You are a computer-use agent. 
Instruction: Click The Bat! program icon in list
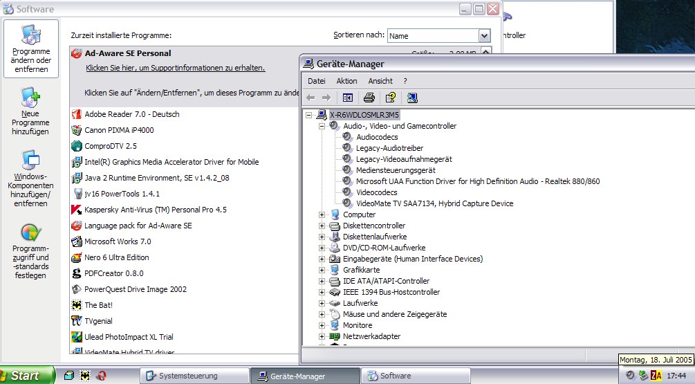pos(77,305)
